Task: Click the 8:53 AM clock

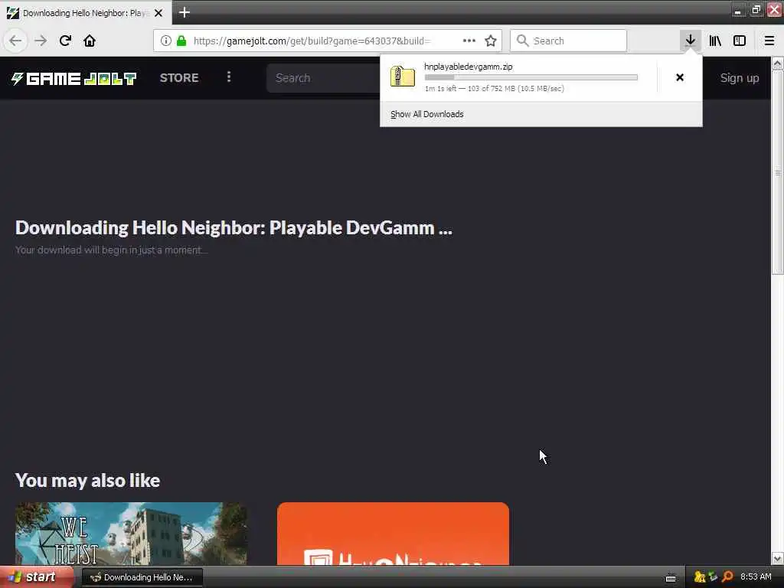Action: (756, 577)
